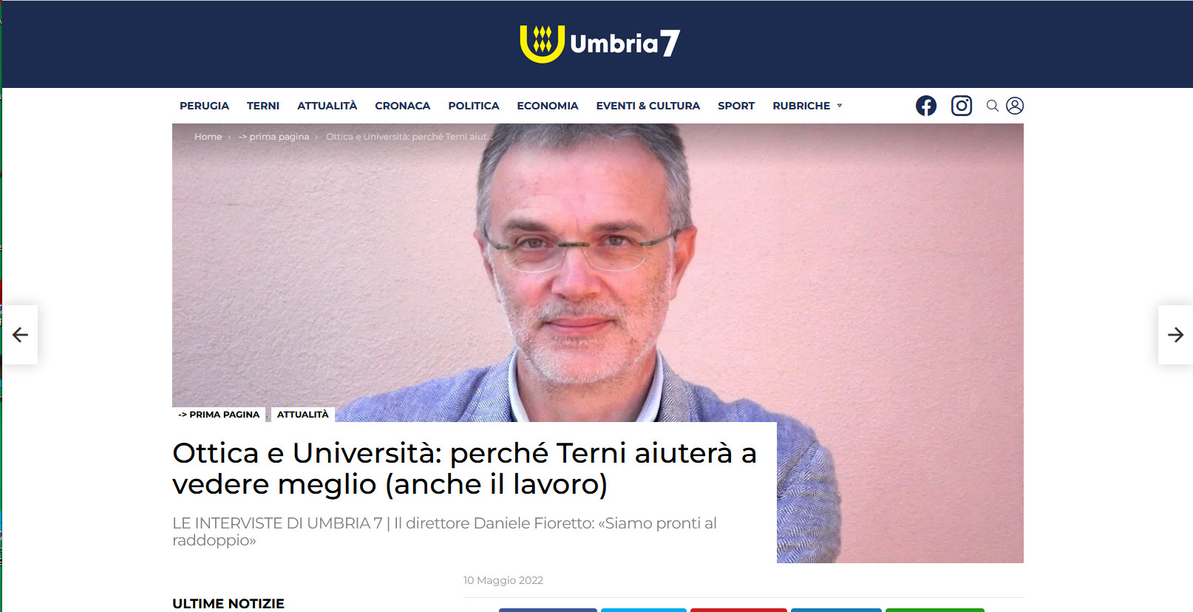Screen dimensions: 1193x612
Task: Open the Instagram profile icon
Action: click(962, 106)
